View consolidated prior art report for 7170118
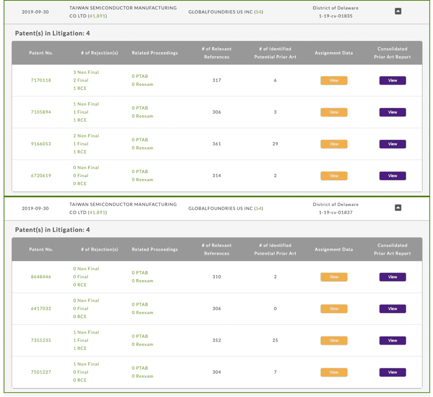Viewport: 433px width, 397px height. tap(392, 81)
